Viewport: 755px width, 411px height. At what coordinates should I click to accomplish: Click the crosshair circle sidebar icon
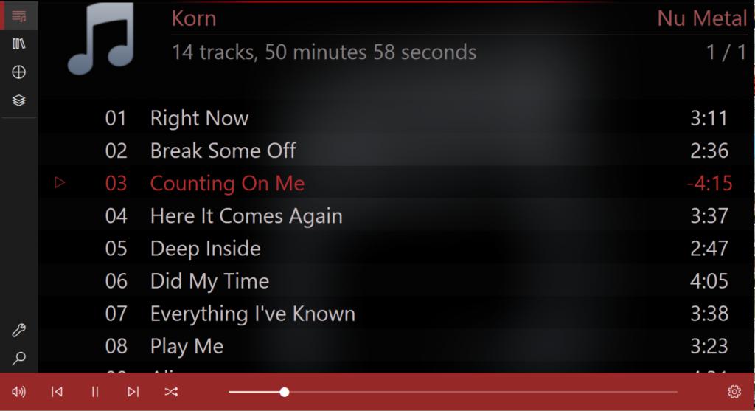[18, 72]
